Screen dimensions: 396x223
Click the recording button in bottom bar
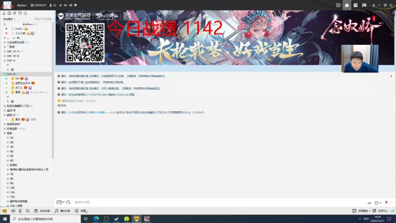click(81, 211)
